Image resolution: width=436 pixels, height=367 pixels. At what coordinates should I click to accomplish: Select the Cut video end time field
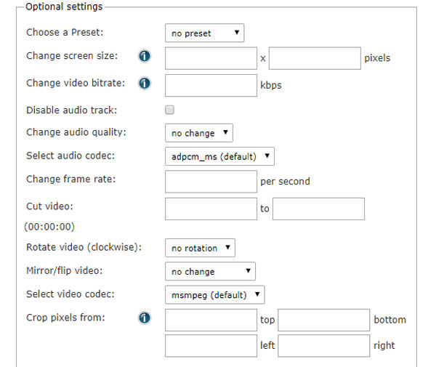click(x=318, y=209)
